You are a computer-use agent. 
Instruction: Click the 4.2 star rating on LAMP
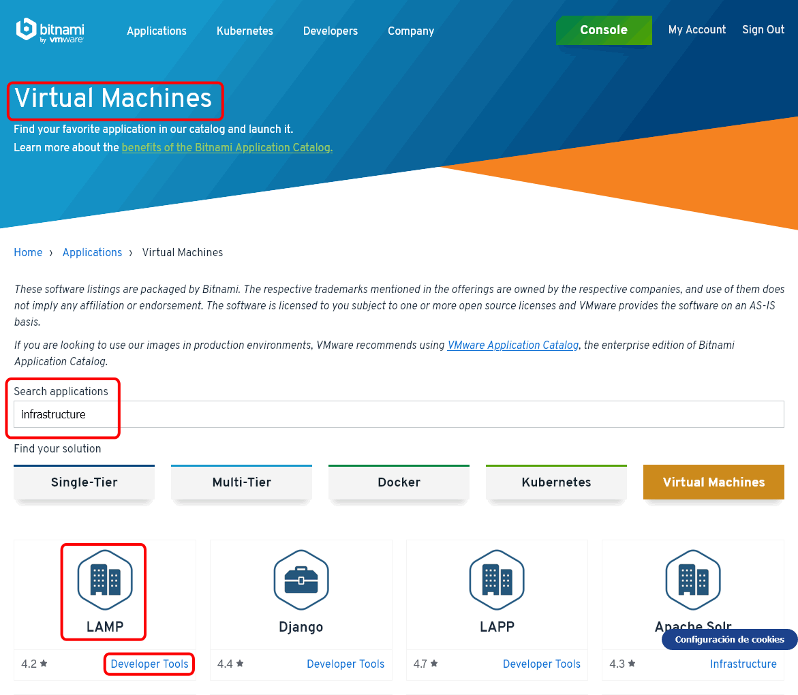[34, 664]
